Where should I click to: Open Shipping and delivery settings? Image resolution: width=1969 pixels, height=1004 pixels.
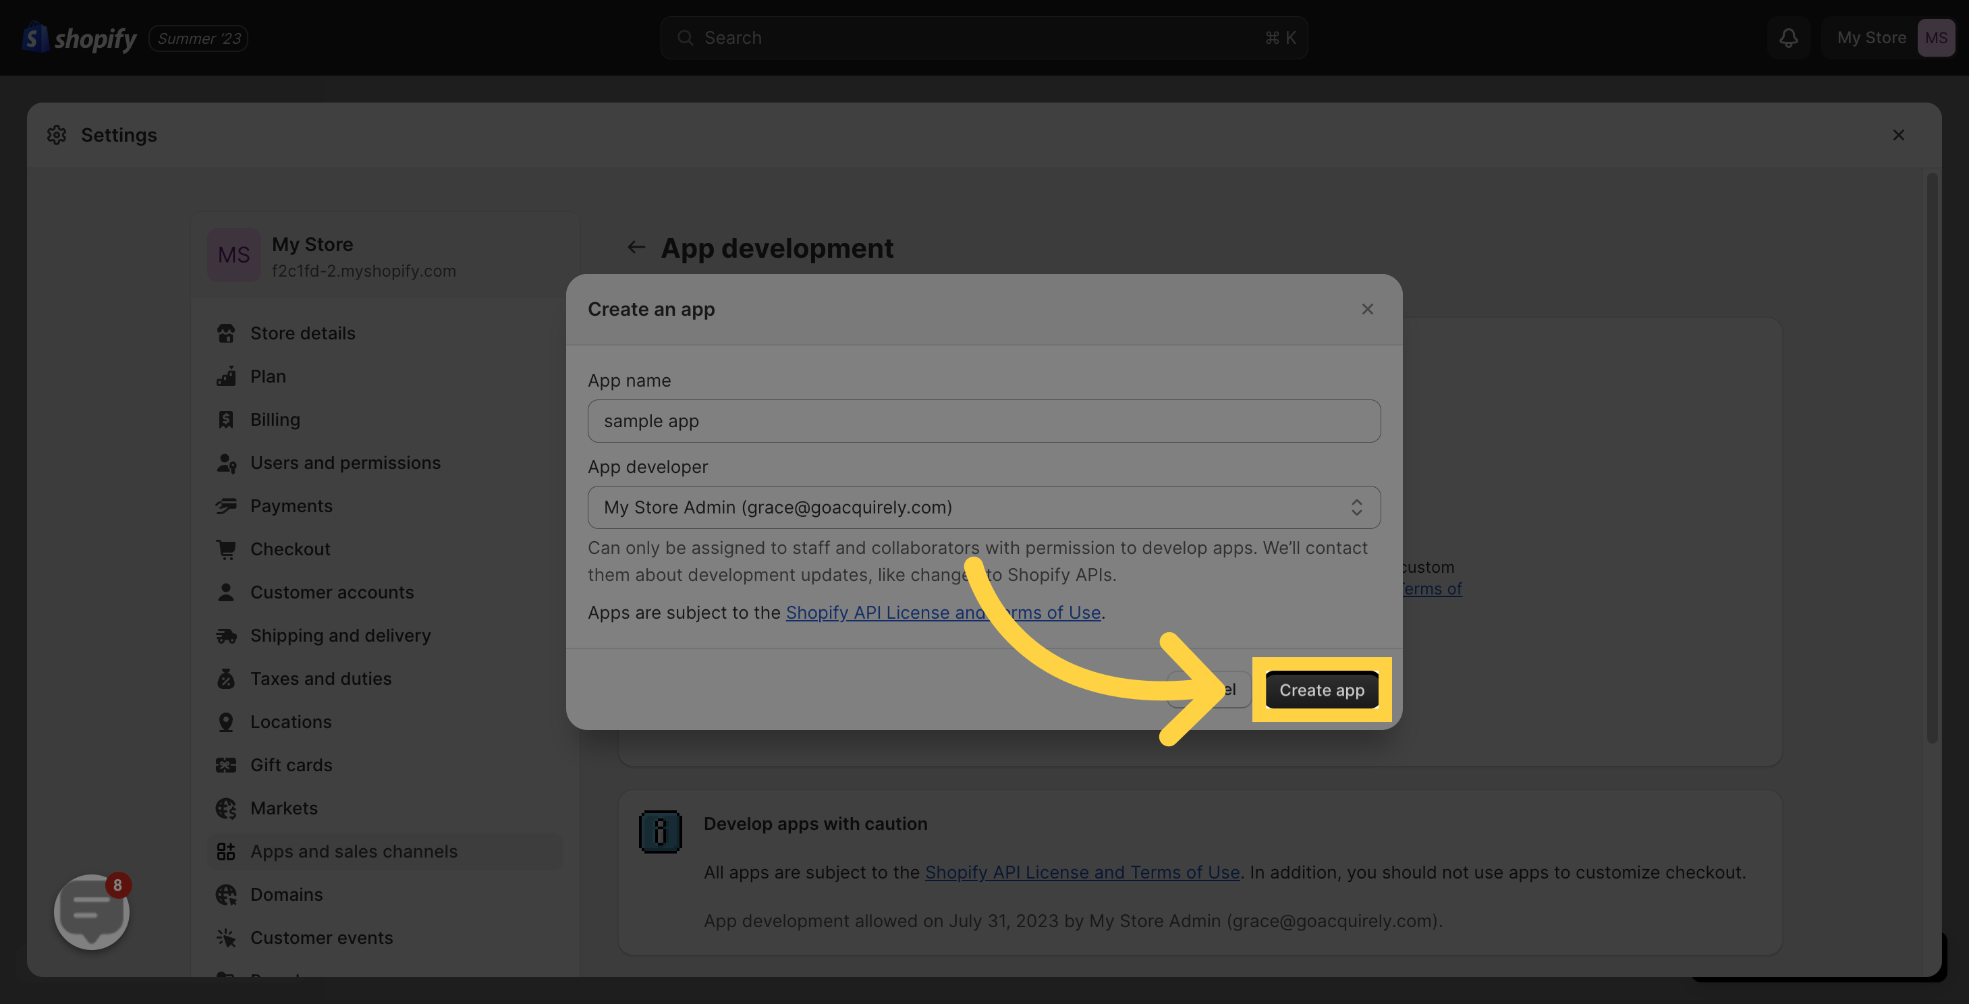click(385, 636)
